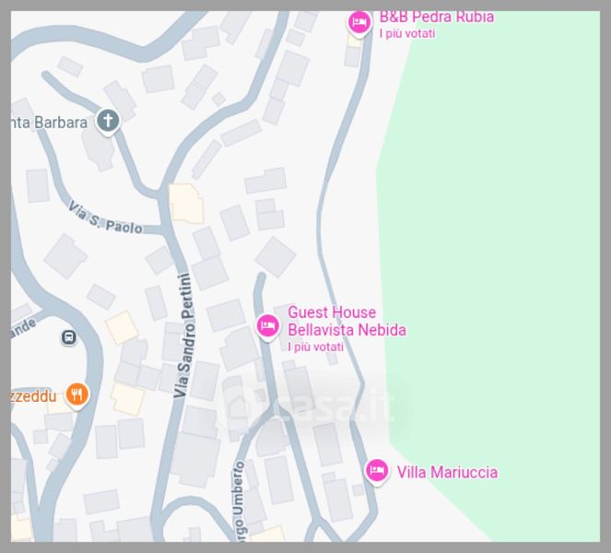Click the B&B Pedra Rubia hotel pin
The width and height of the screenshot is (611, 553).
point(359,23)
